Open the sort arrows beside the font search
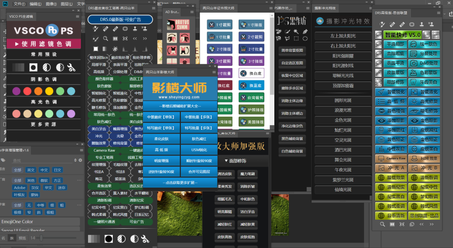Screen dimensions: 453x248 [75, 160]
